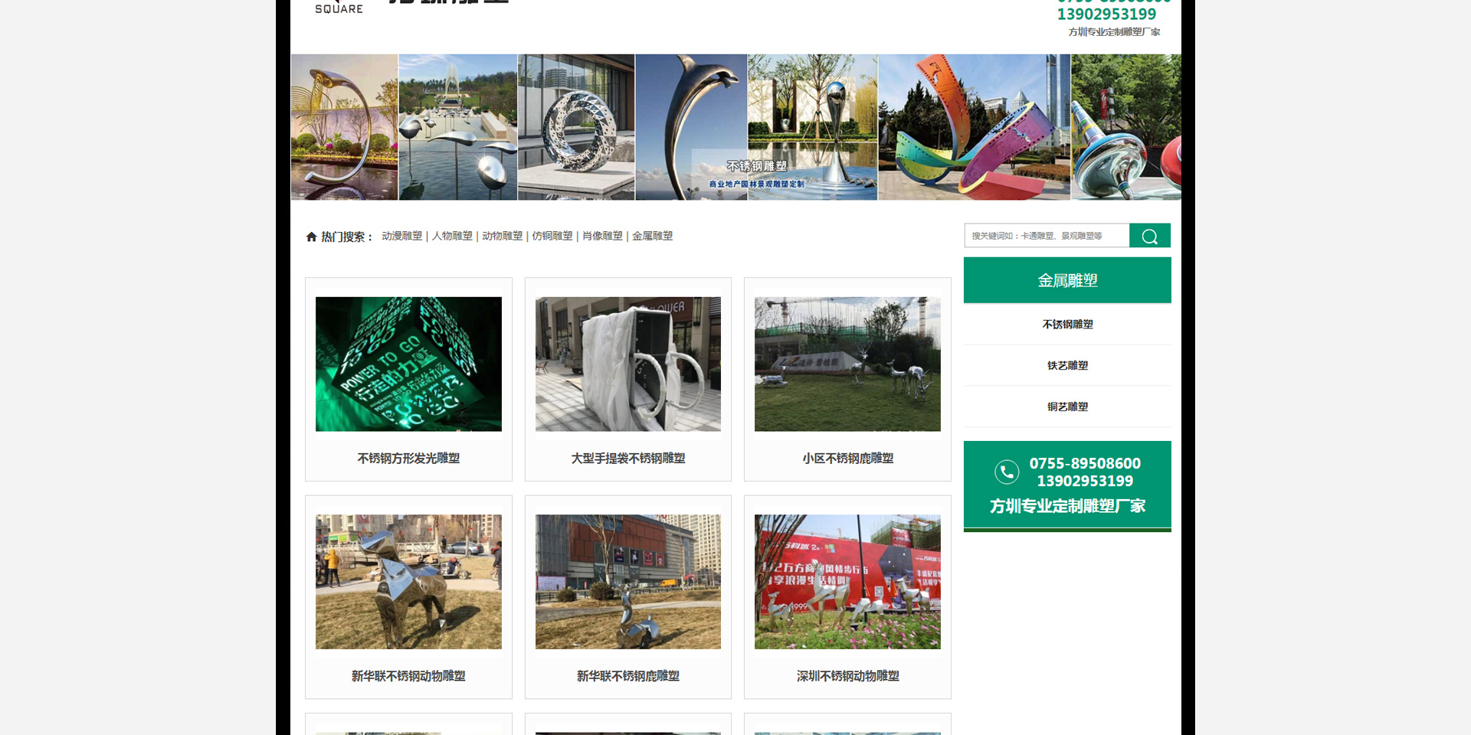Click the 新华联不锈钢鹿雕塑 title text
Image resolution: width=1471 pixels, height=735 pixels.
click(x=628, y=676)
